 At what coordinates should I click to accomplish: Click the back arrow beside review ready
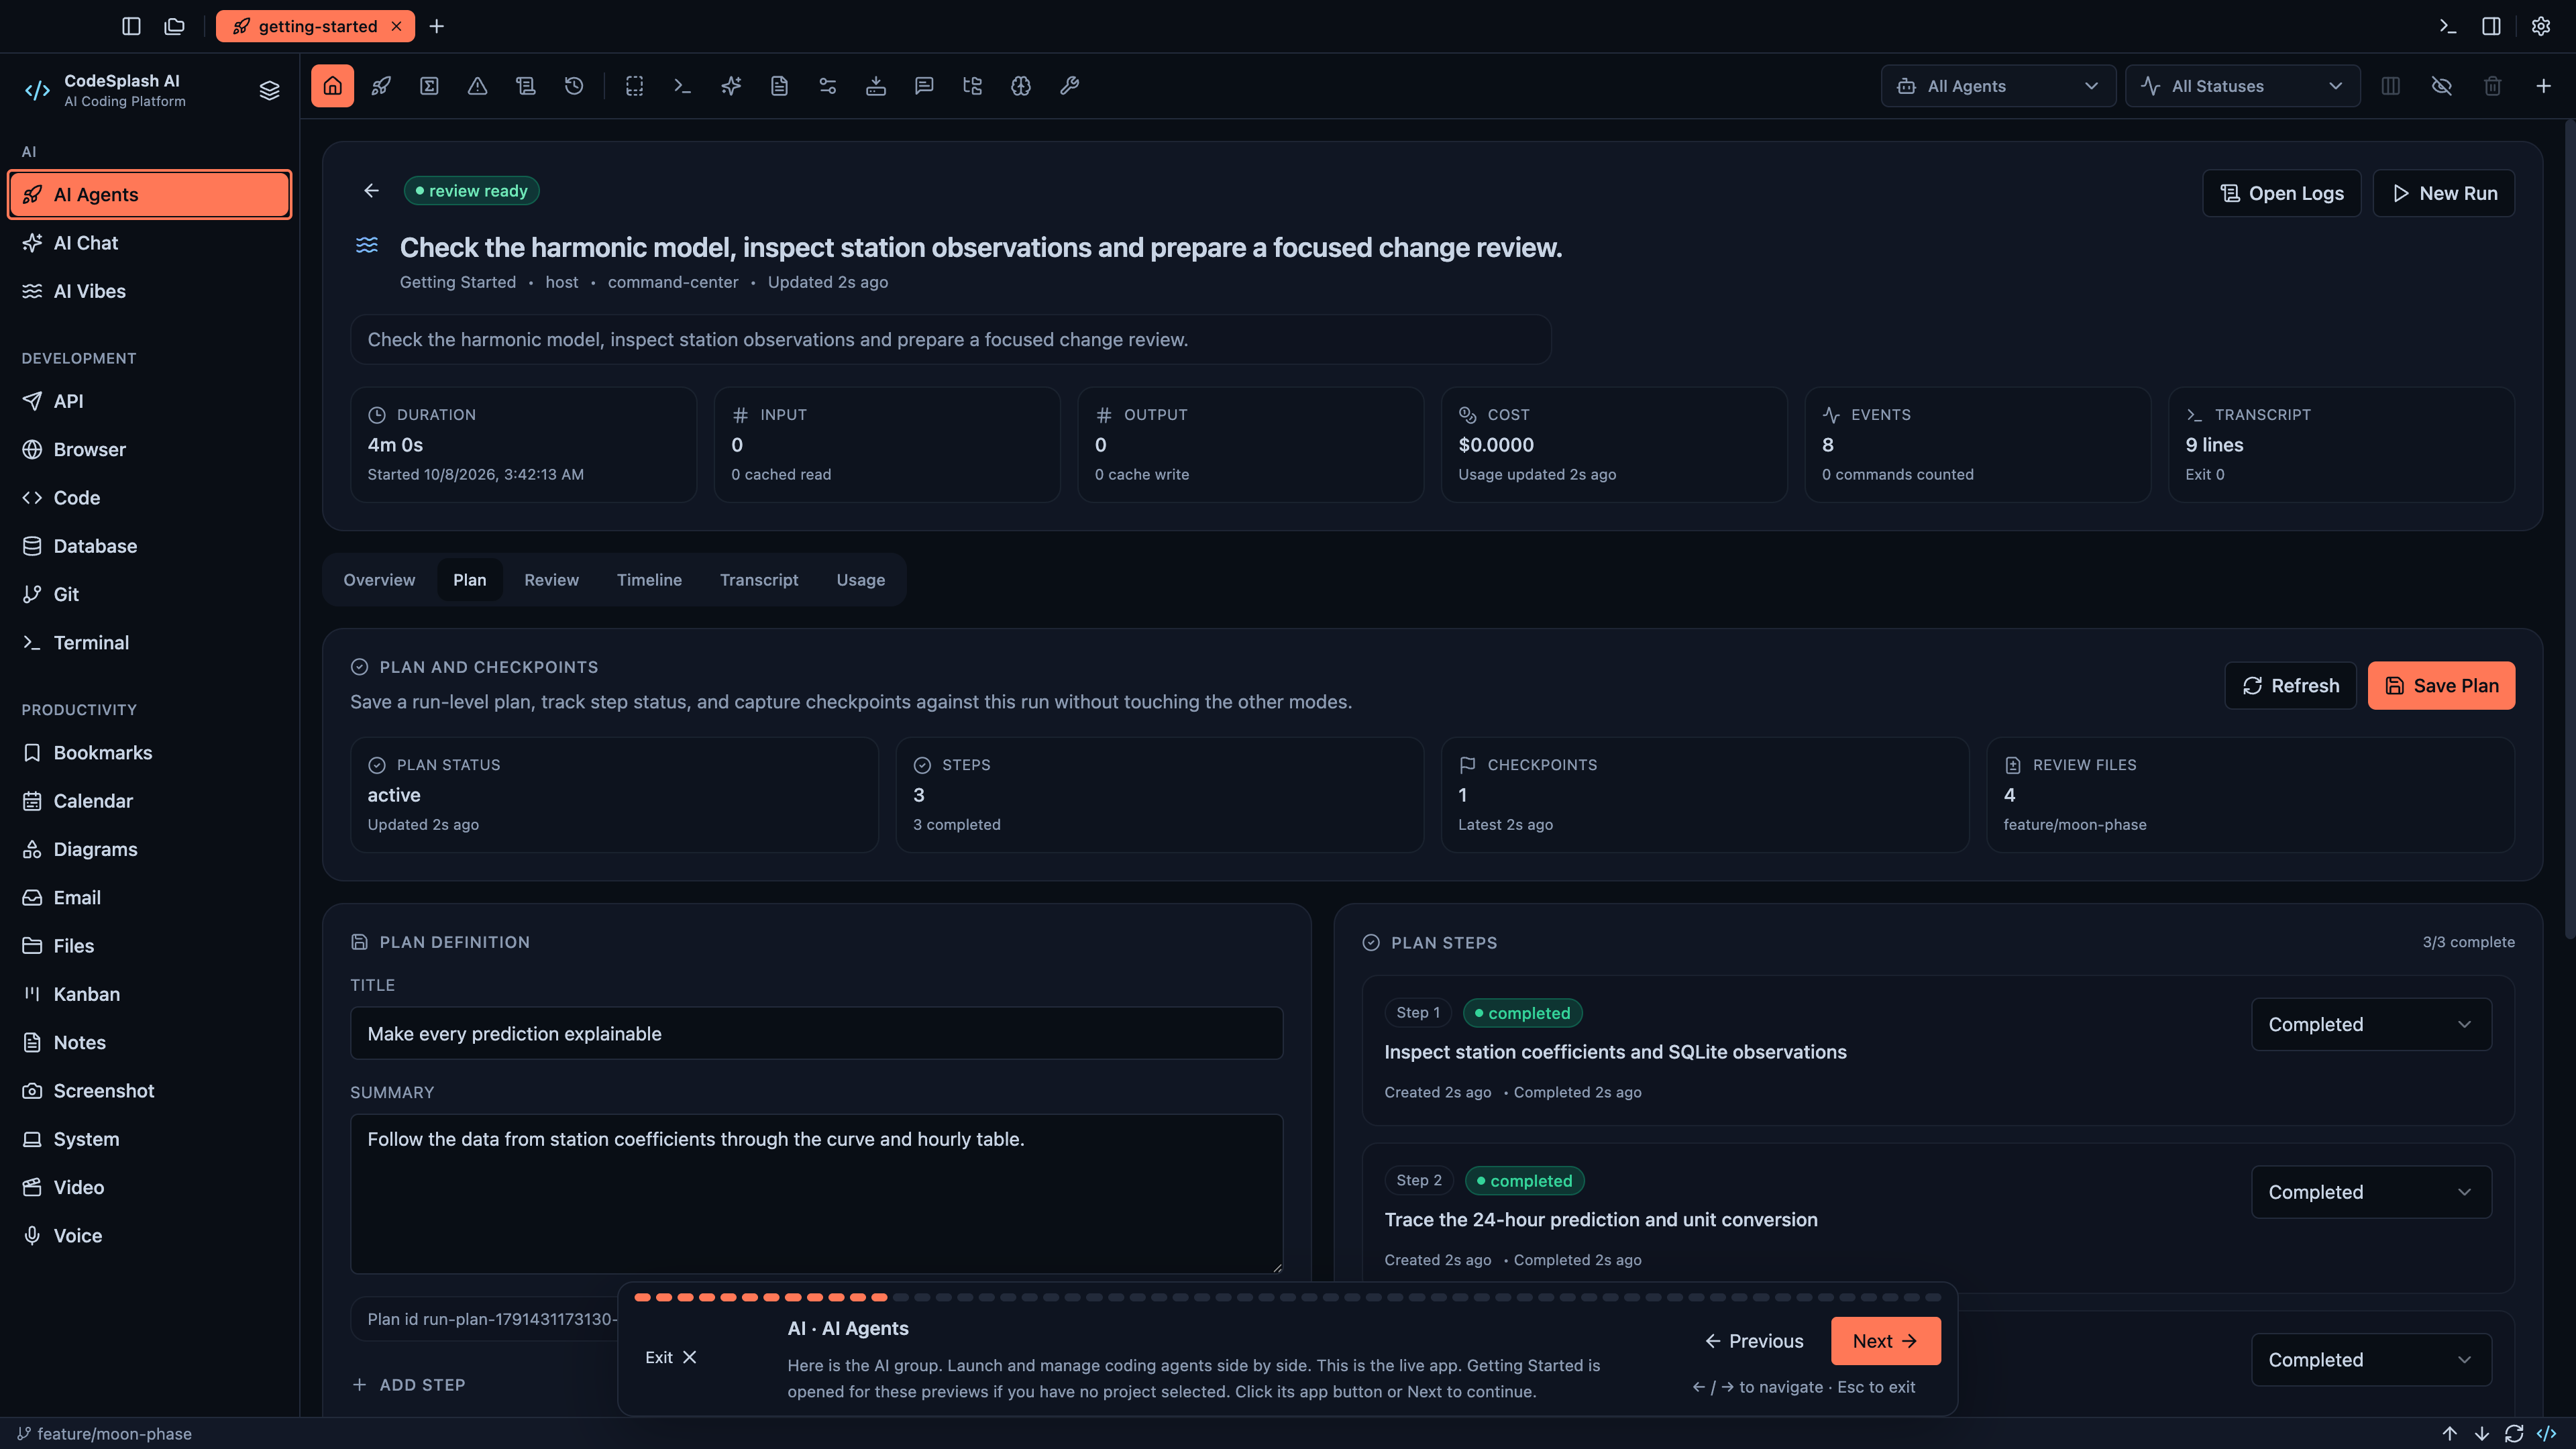tap(371, 191)
